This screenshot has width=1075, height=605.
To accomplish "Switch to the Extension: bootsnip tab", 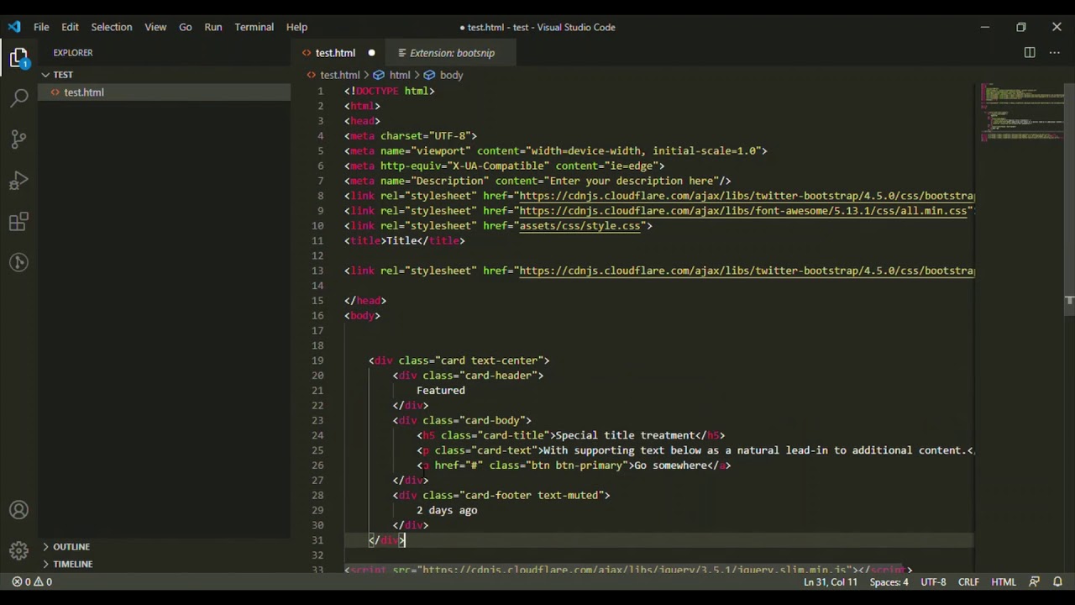I will tap(452, 53).
